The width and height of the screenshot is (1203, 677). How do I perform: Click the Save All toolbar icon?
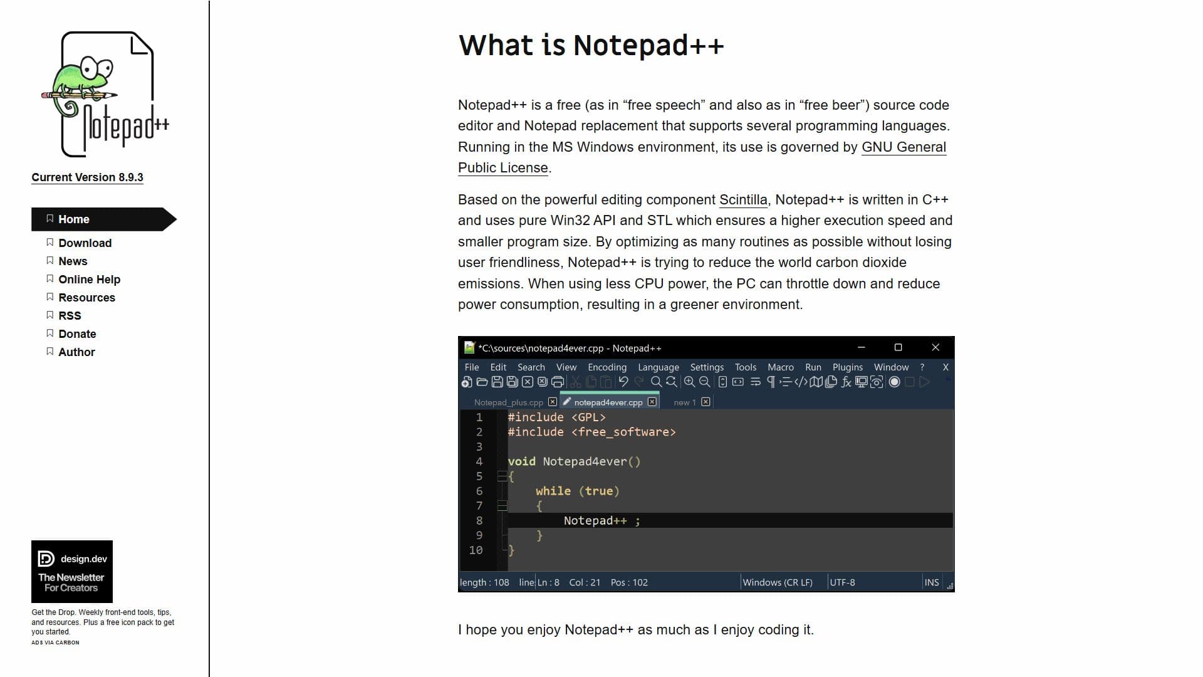pos(513,382)
